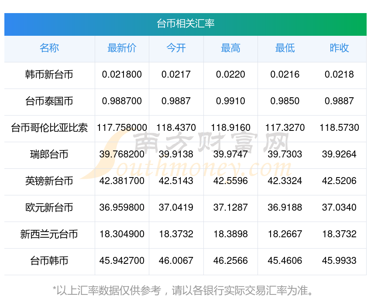Viewport: 371px width, 304px height.
Task: Open the 新西兰元台币 row name
Action: click(49, 234)
